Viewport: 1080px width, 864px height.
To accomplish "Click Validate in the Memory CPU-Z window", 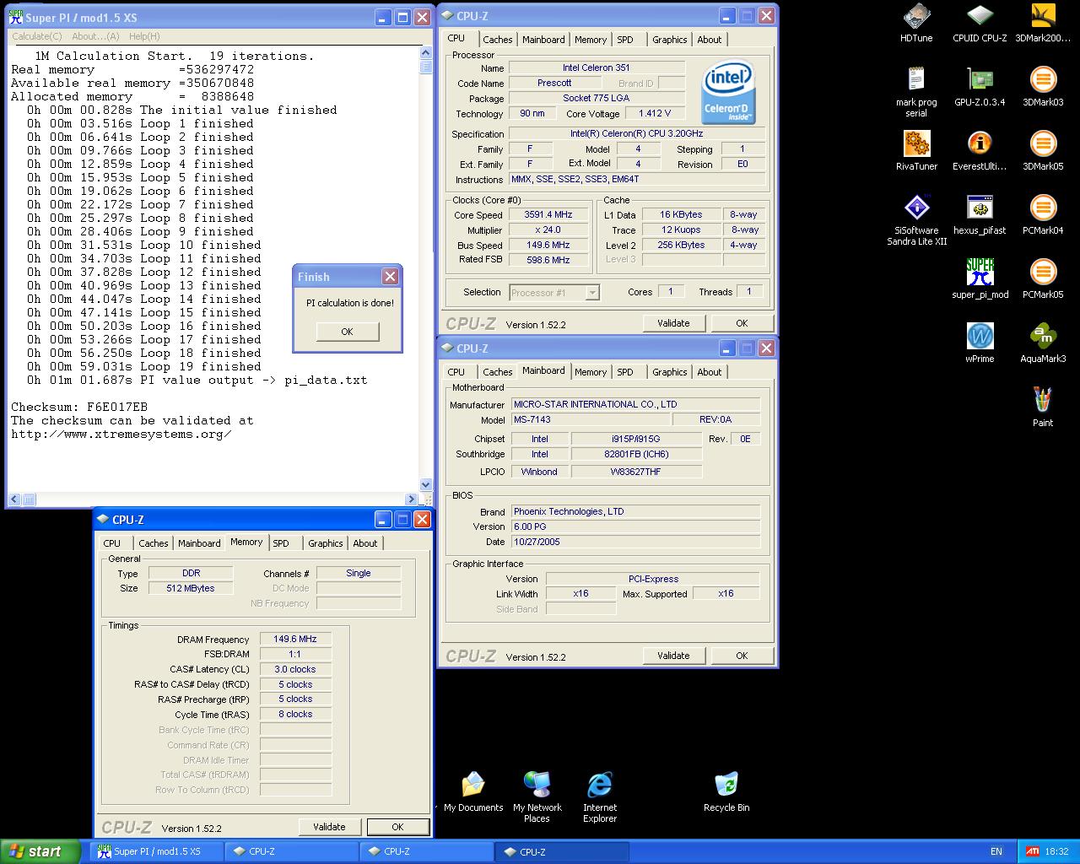I will [x=329, y=827].
